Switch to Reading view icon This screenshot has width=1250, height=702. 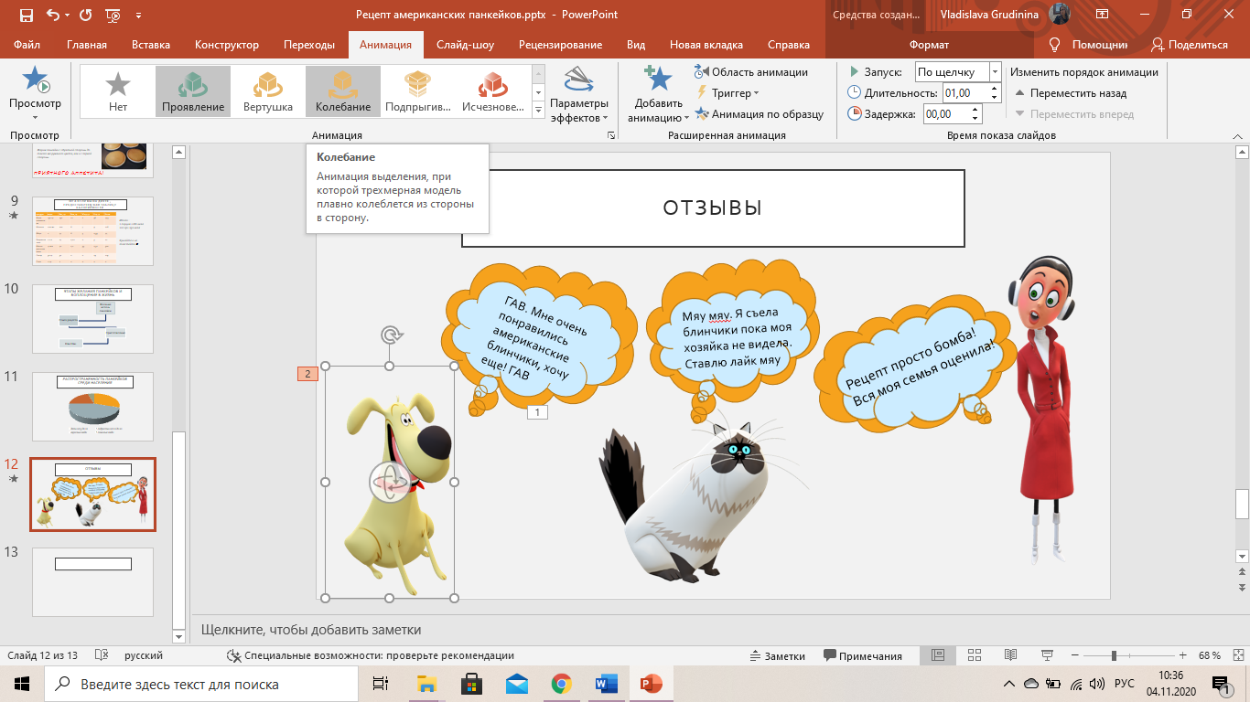coord(1010,655)
